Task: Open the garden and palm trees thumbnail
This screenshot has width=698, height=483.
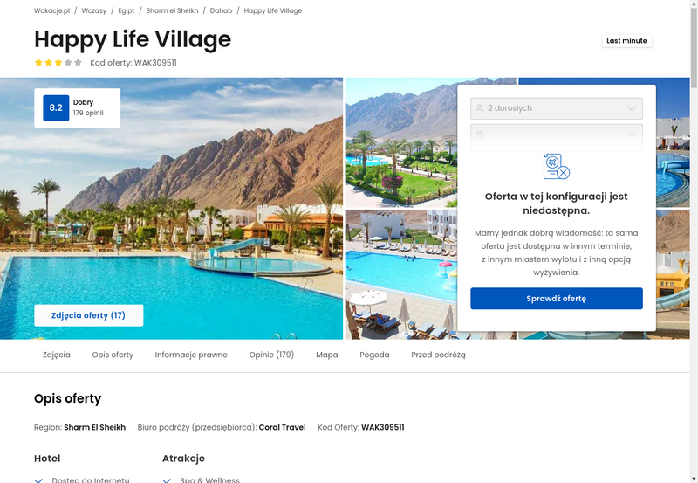Action: [x=401, y=142]
